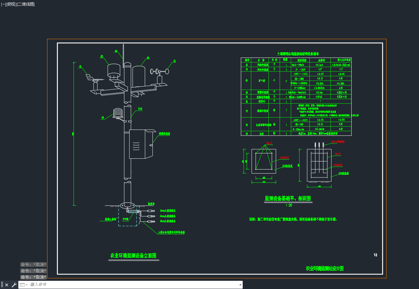Select the 监测设备基础平、剖面图 title text

288,198
